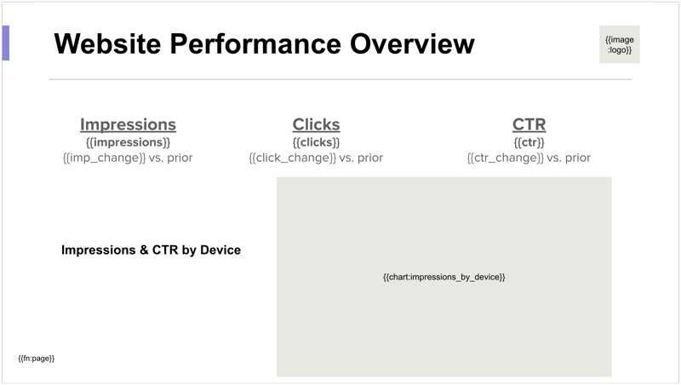
Task: Click 'vs. prior' text after {{ctr_change}}
Action: coord(569,158)
